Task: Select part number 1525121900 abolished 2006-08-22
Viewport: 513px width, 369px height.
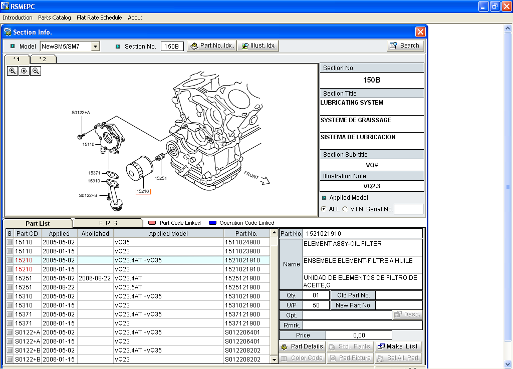Action: 138,278
